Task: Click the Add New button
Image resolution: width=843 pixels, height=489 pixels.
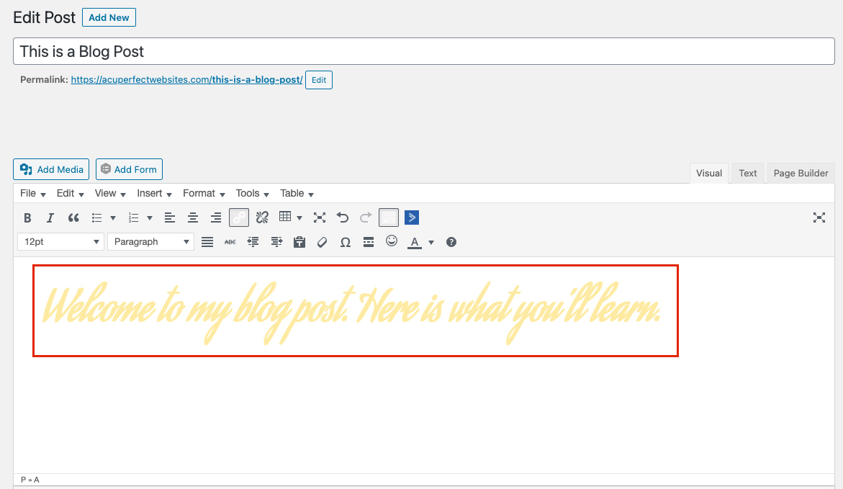Action: (x=109, y=17)
